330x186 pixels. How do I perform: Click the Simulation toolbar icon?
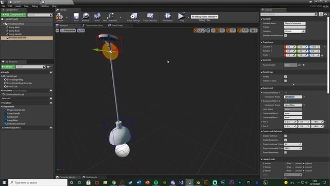[x=168, y=16]
